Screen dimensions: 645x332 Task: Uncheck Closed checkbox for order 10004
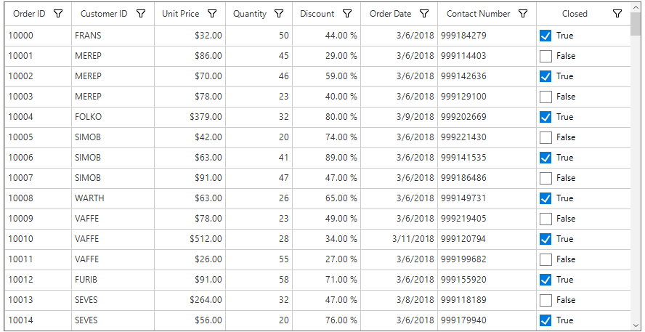tap(545, 117)
